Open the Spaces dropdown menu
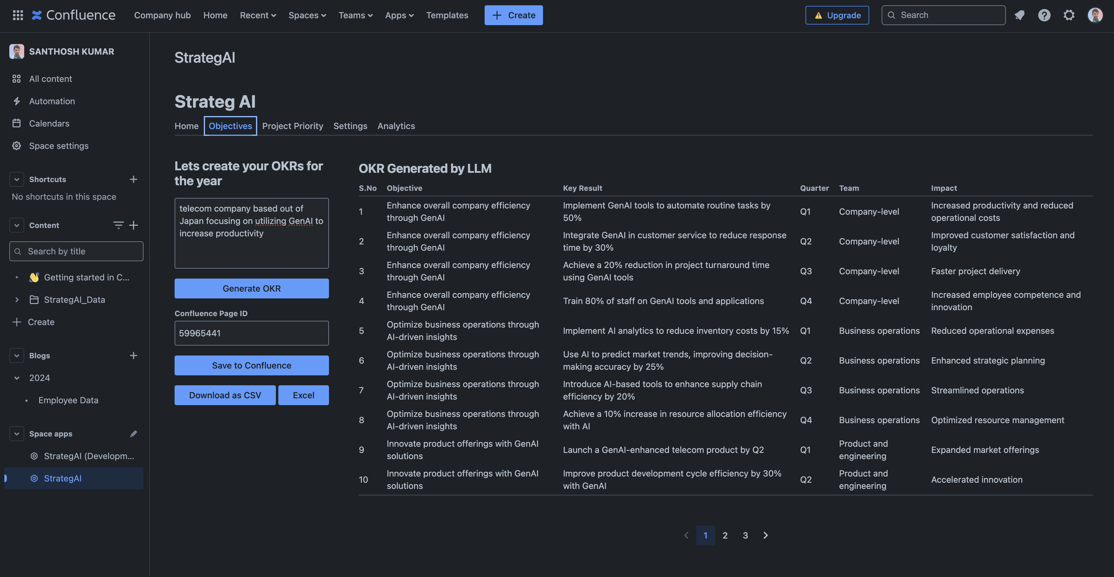Image resolution: width=1114 pixels, height=577 pixels. pos(307,15)
